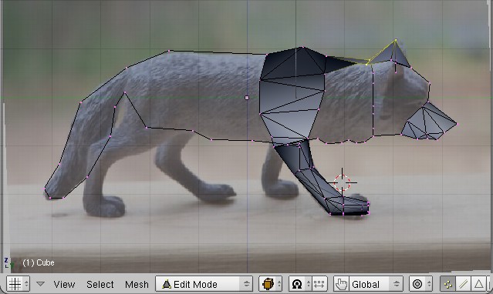The width and height of the screenshot is (493, 294).
Task: Collapse header menus with the triangle arrow
Action: (x=40, y=284)
